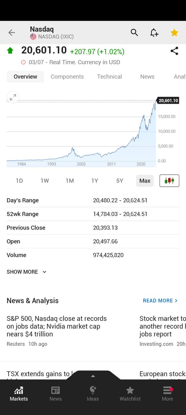Go to Markets in bottom navigation
Image resolution: width=186 pixels, height=415 pixels.
(x=19, y=394)
